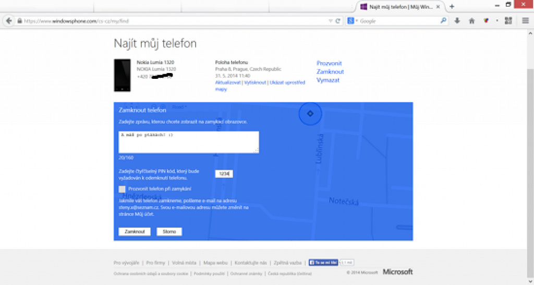Enable Prozvonit telefon při zamykání checkbox

click(122, 189)
